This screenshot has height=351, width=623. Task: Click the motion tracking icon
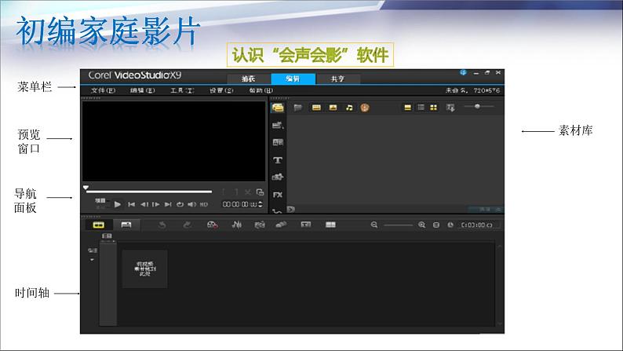pos(282,225)
